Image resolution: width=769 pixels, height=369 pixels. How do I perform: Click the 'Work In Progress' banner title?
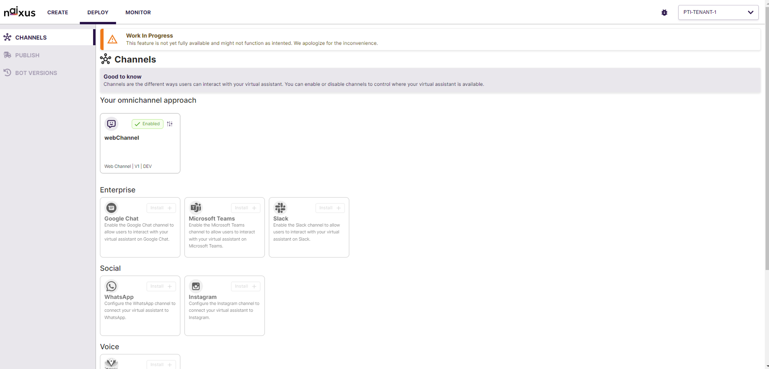[x=150, y=35]
